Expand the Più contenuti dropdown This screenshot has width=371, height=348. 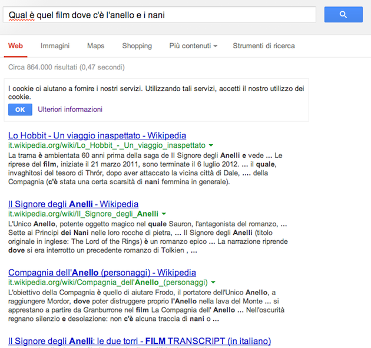(x=193, y=46)
